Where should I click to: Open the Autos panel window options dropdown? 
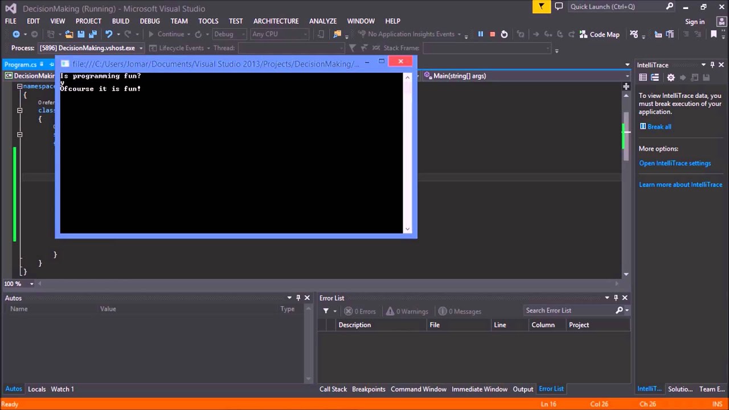click(289, 298)
